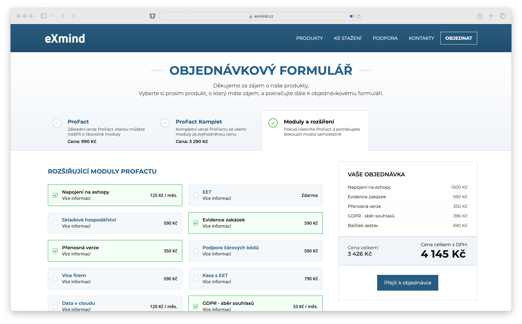This screenshot has width=522, height=324.
Task: Open Více informací under Kasa s EET
Action: [x=217, y=282]
